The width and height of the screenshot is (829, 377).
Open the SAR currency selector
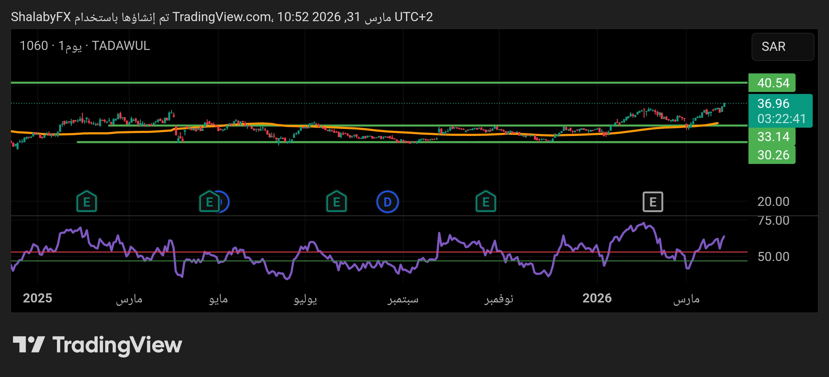(782, 47)
